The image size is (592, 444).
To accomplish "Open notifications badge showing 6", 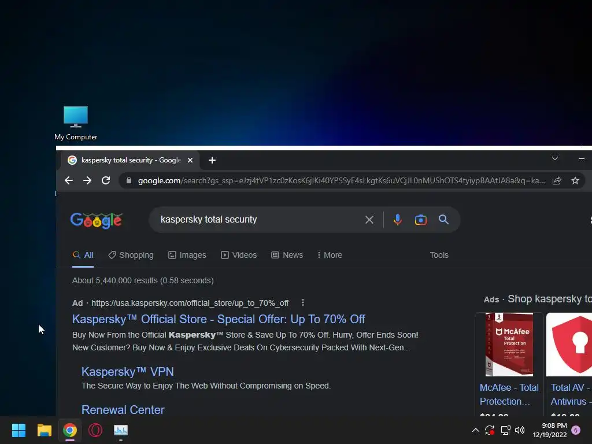I will click(576, 430).
